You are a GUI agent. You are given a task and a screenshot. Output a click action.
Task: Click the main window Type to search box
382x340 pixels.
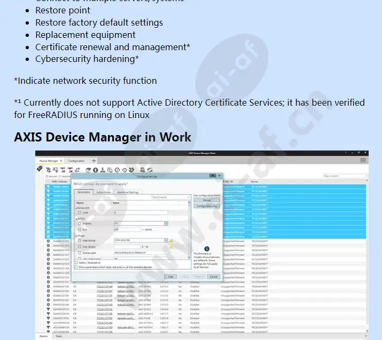pos(345,176)
